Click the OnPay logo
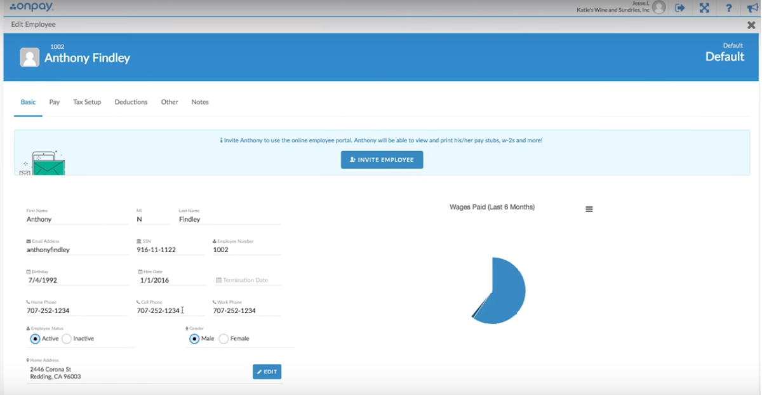 click(x=31, y=7)
